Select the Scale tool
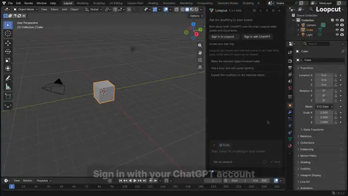 8,60
